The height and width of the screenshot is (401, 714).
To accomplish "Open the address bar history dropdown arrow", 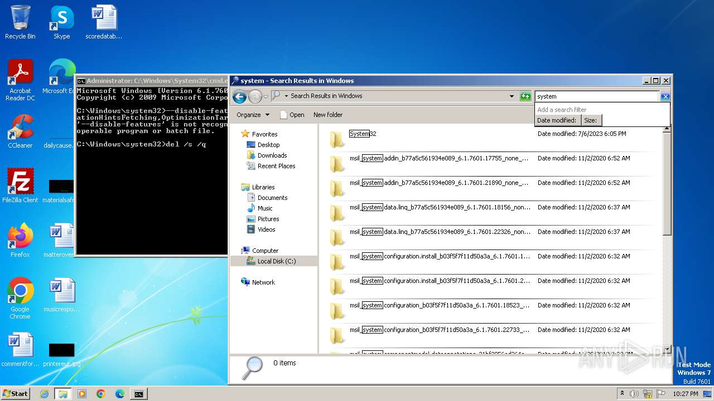I will (x=512, y=96).
